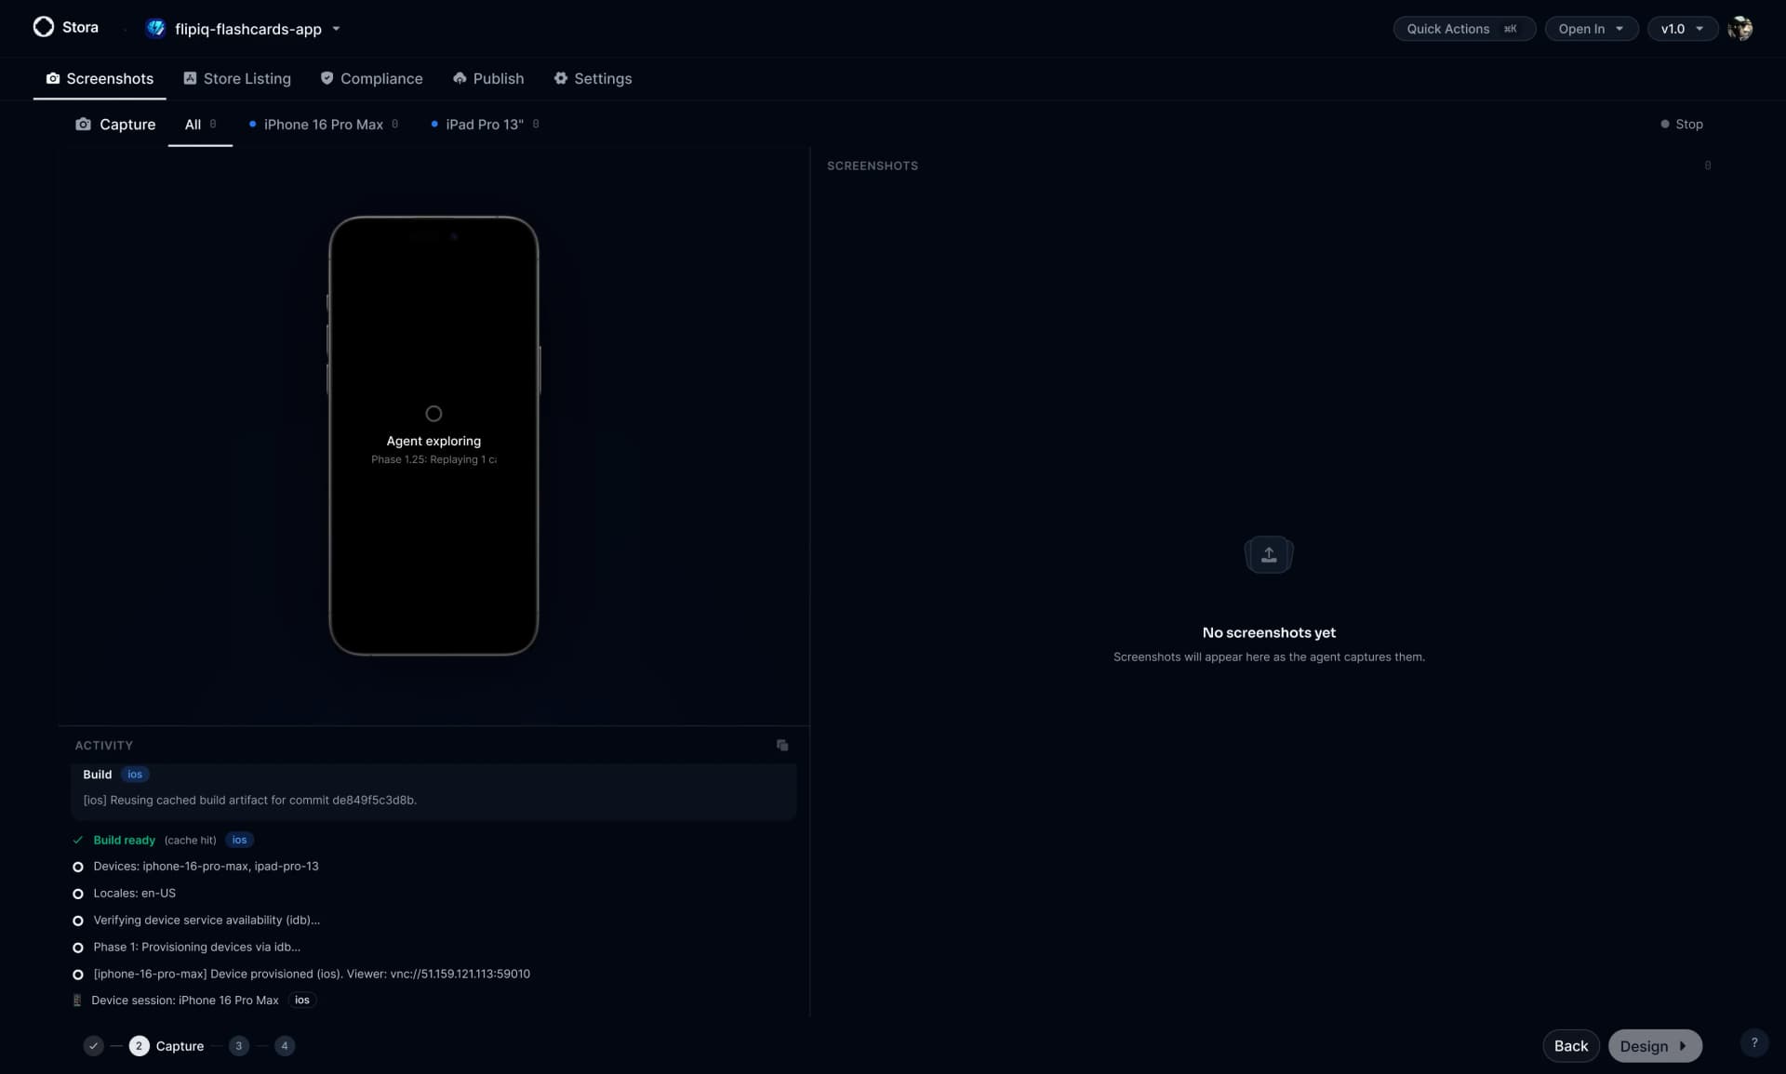Open the user avatar menu
1786x1074 pixels.
click(1741, 27)
